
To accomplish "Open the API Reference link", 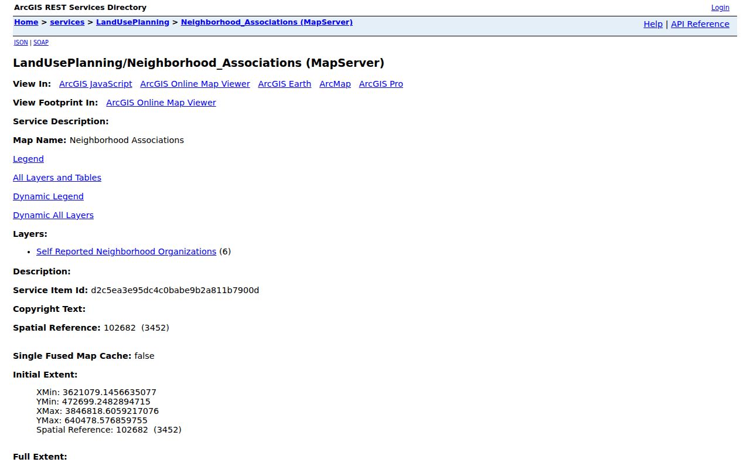I will [x=700, y=24].
